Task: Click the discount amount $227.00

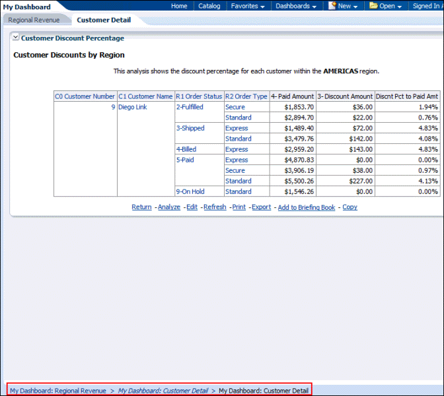Action: (x=361, y=181)
